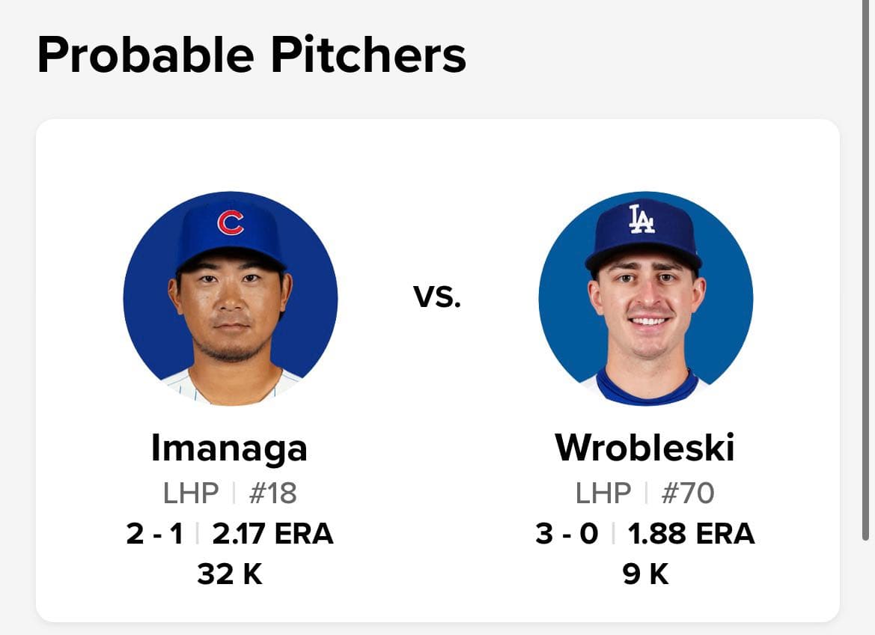Click the Imanaga name link
The width and height of the screenshot is (875, 635).
pos(229,449)
